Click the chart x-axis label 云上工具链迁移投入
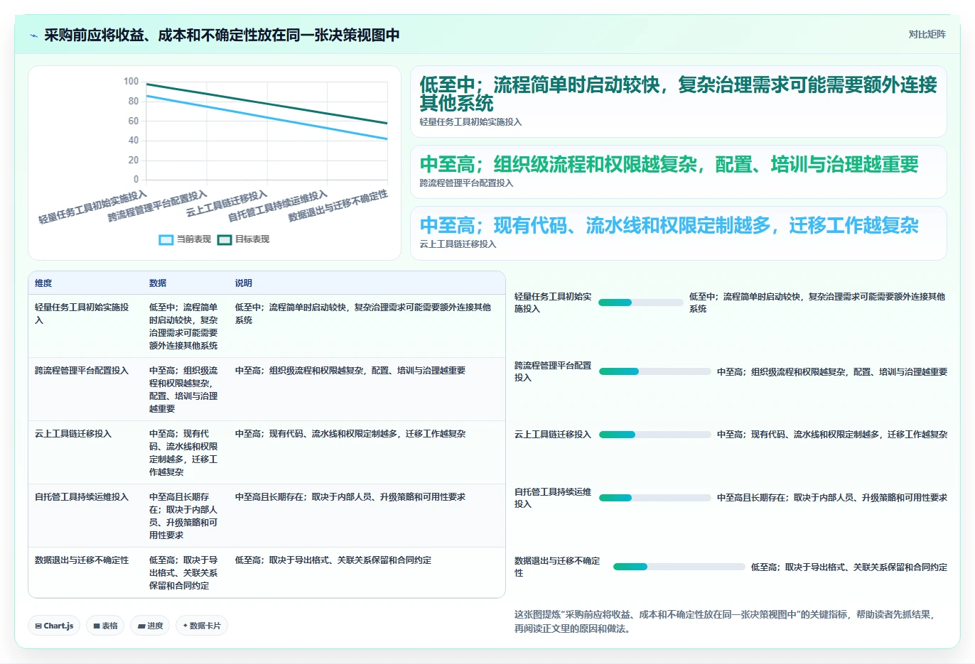 [227, 204]
